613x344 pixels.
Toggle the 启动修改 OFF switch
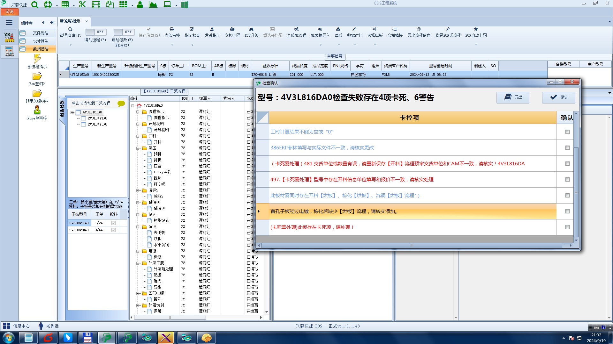coord(124,32)
